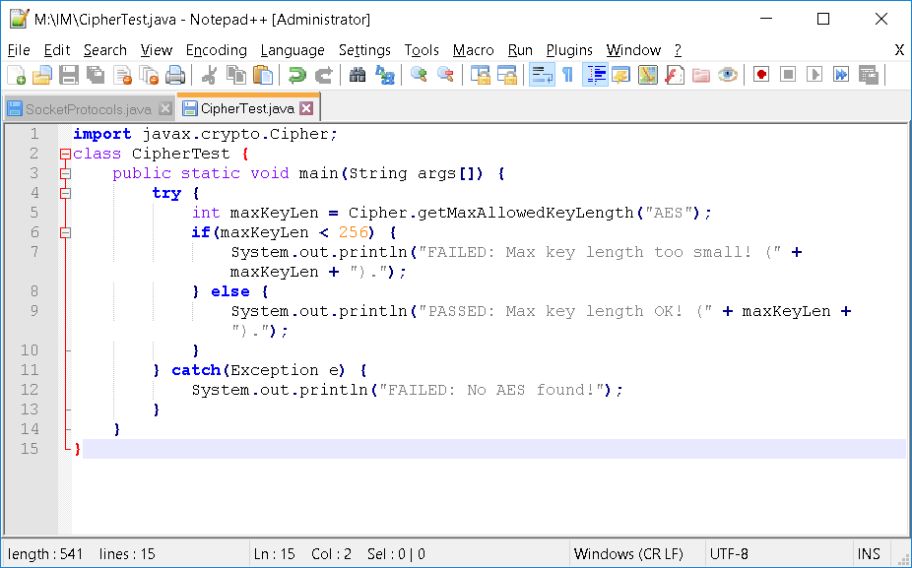Print the document via the printer icon

175,75
